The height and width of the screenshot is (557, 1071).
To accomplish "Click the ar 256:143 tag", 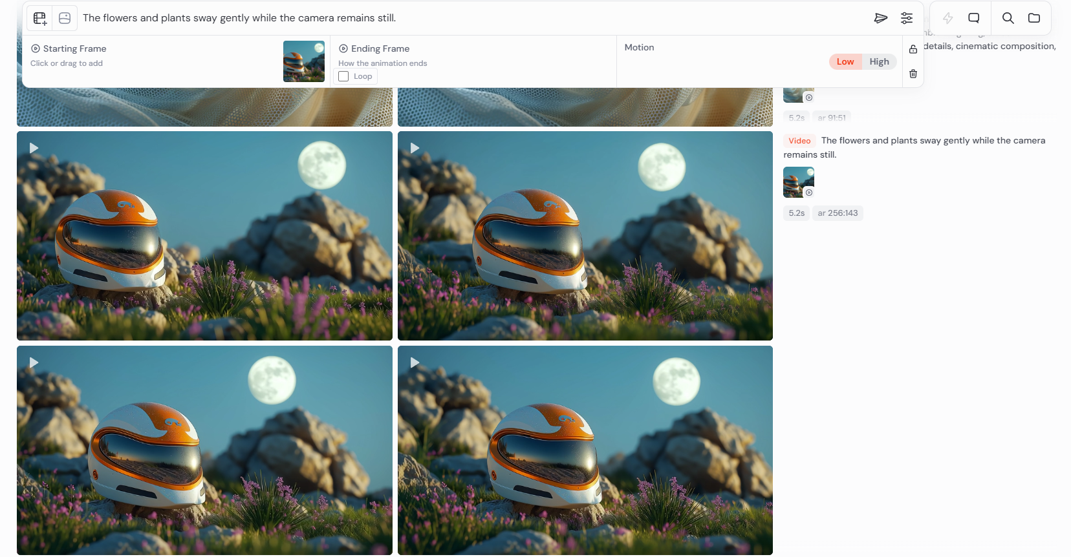I will tap(838, 213).
